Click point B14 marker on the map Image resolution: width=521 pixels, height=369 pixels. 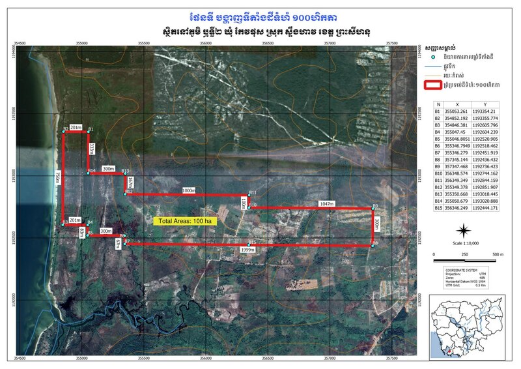tap(88, 173)
